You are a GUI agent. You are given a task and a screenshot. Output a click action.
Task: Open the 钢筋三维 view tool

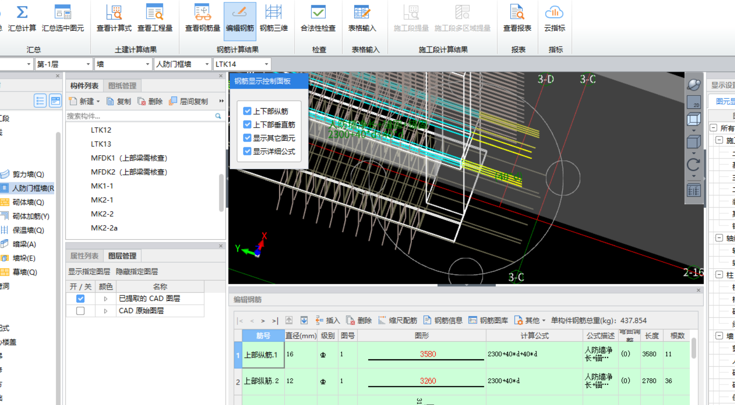coord(274,19)
